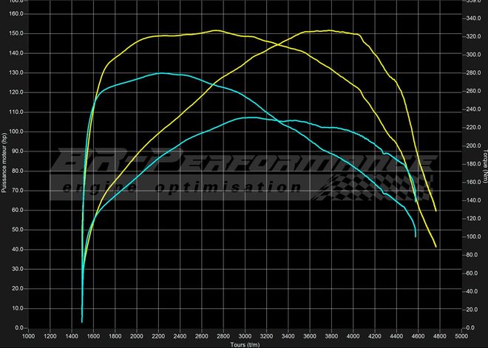Image resolution: width=488 pixels, height=348 pixels.
Task: Click the 340.0 label on the torque axis
Action: pos(472,18)
